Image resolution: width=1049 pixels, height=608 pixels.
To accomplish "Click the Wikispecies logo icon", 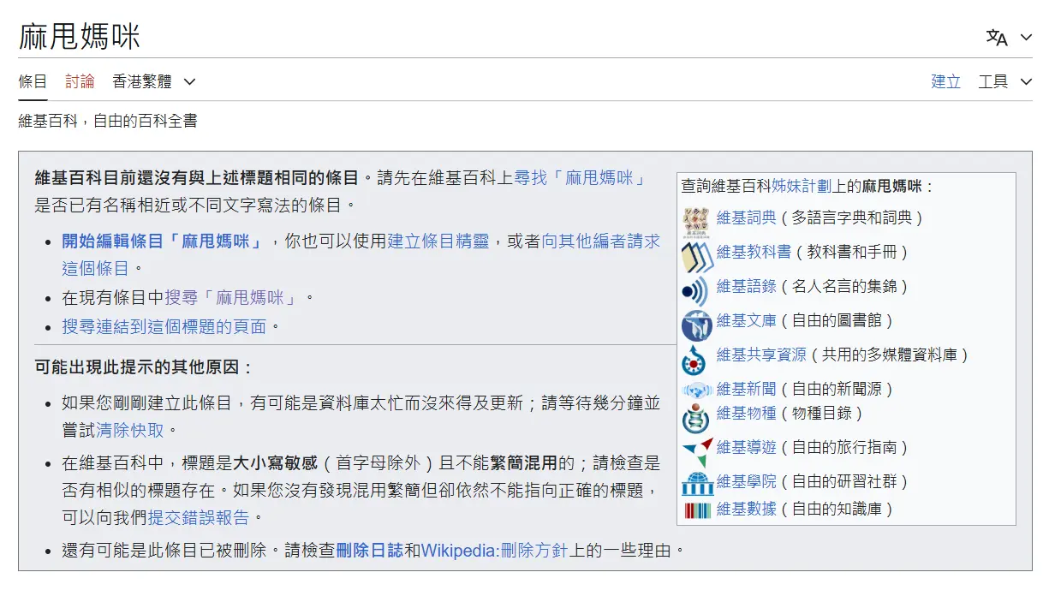I will tap(696, 418).
